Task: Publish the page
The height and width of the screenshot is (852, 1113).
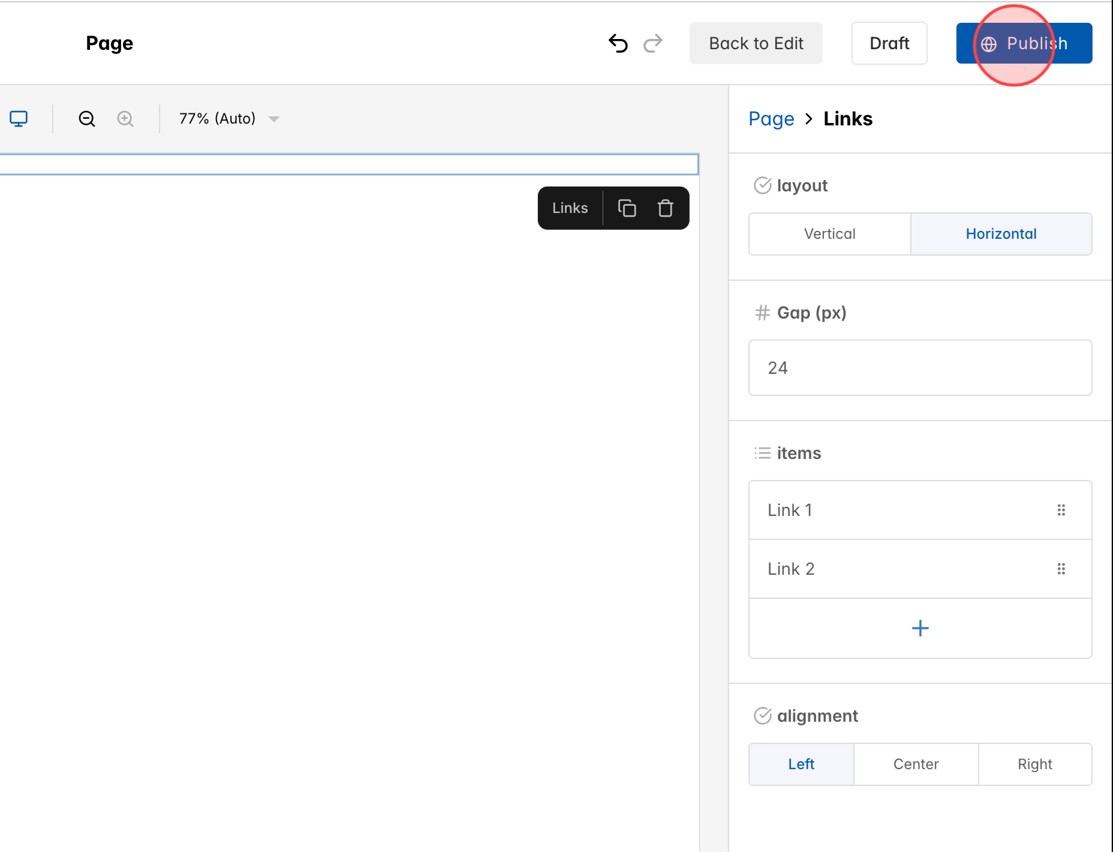Action: [1024, 43]
